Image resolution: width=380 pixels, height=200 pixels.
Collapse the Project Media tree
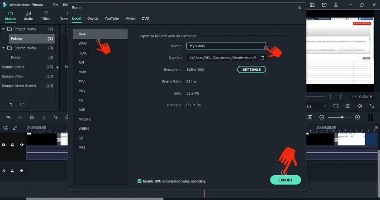(x=3, y=29)
